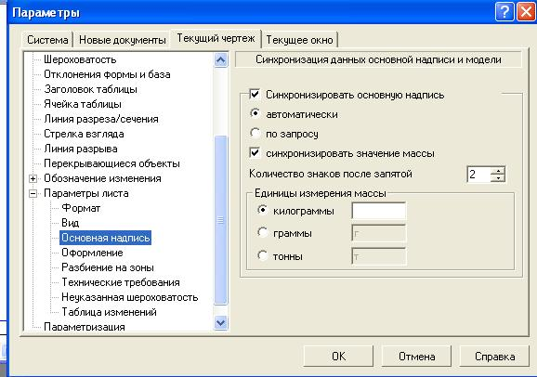
Task: Select the highlighted Основная надпись item
Action: [x=106, y=238]
